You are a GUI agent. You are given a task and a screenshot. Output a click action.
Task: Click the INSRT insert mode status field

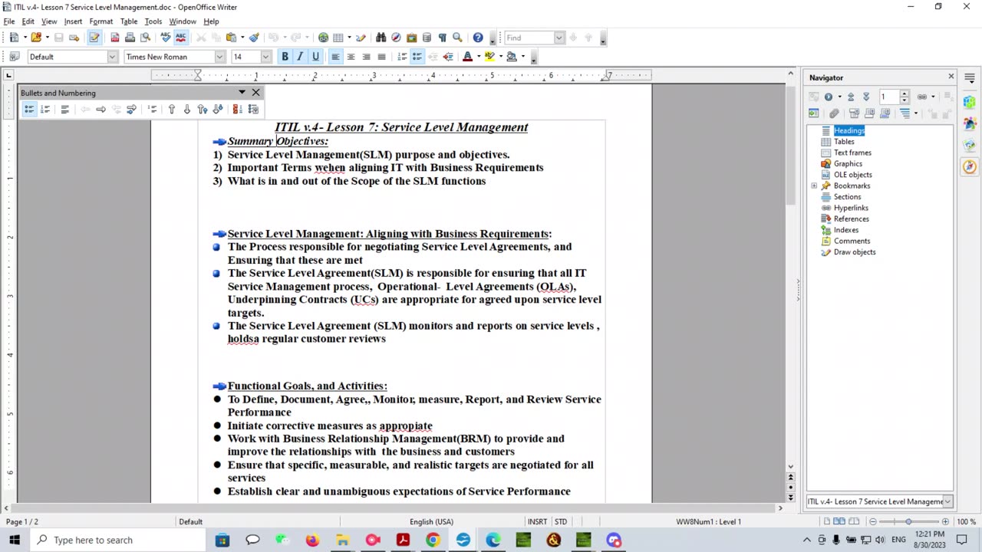tap(537, 521)
